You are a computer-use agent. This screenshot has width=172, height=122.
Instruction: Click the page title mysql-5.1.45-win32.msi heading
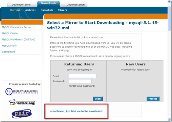click(x=103, y=25)
